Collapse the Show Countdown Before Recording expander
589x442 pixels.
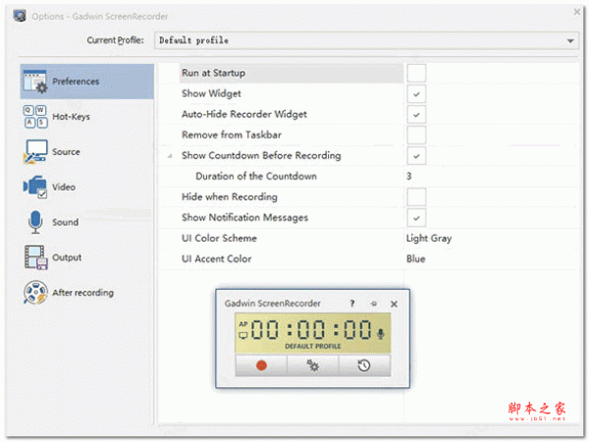click(170, 155)
